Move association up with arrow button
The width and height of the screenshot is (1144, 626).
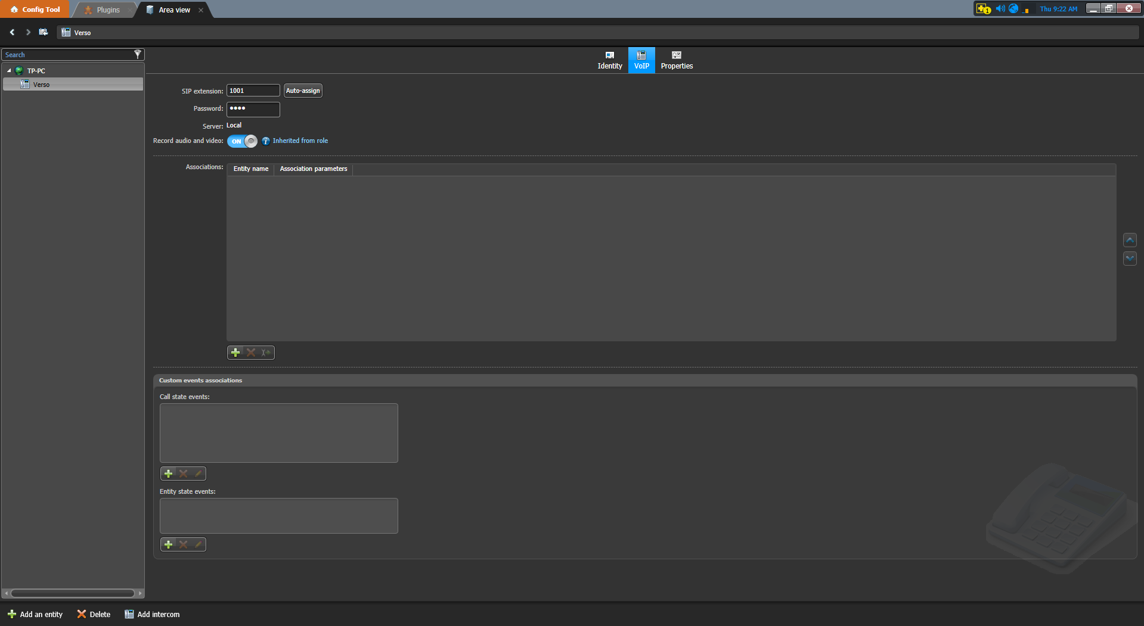(x=1129, y=240)
